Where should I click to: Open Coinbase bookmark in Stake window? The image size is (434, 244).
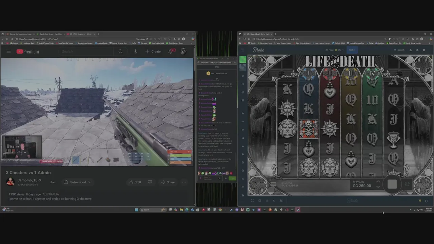pos(380,43)
